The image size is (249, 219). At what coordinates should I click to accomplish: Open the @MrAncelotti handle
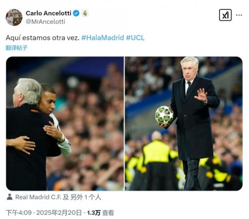point(45,22)
